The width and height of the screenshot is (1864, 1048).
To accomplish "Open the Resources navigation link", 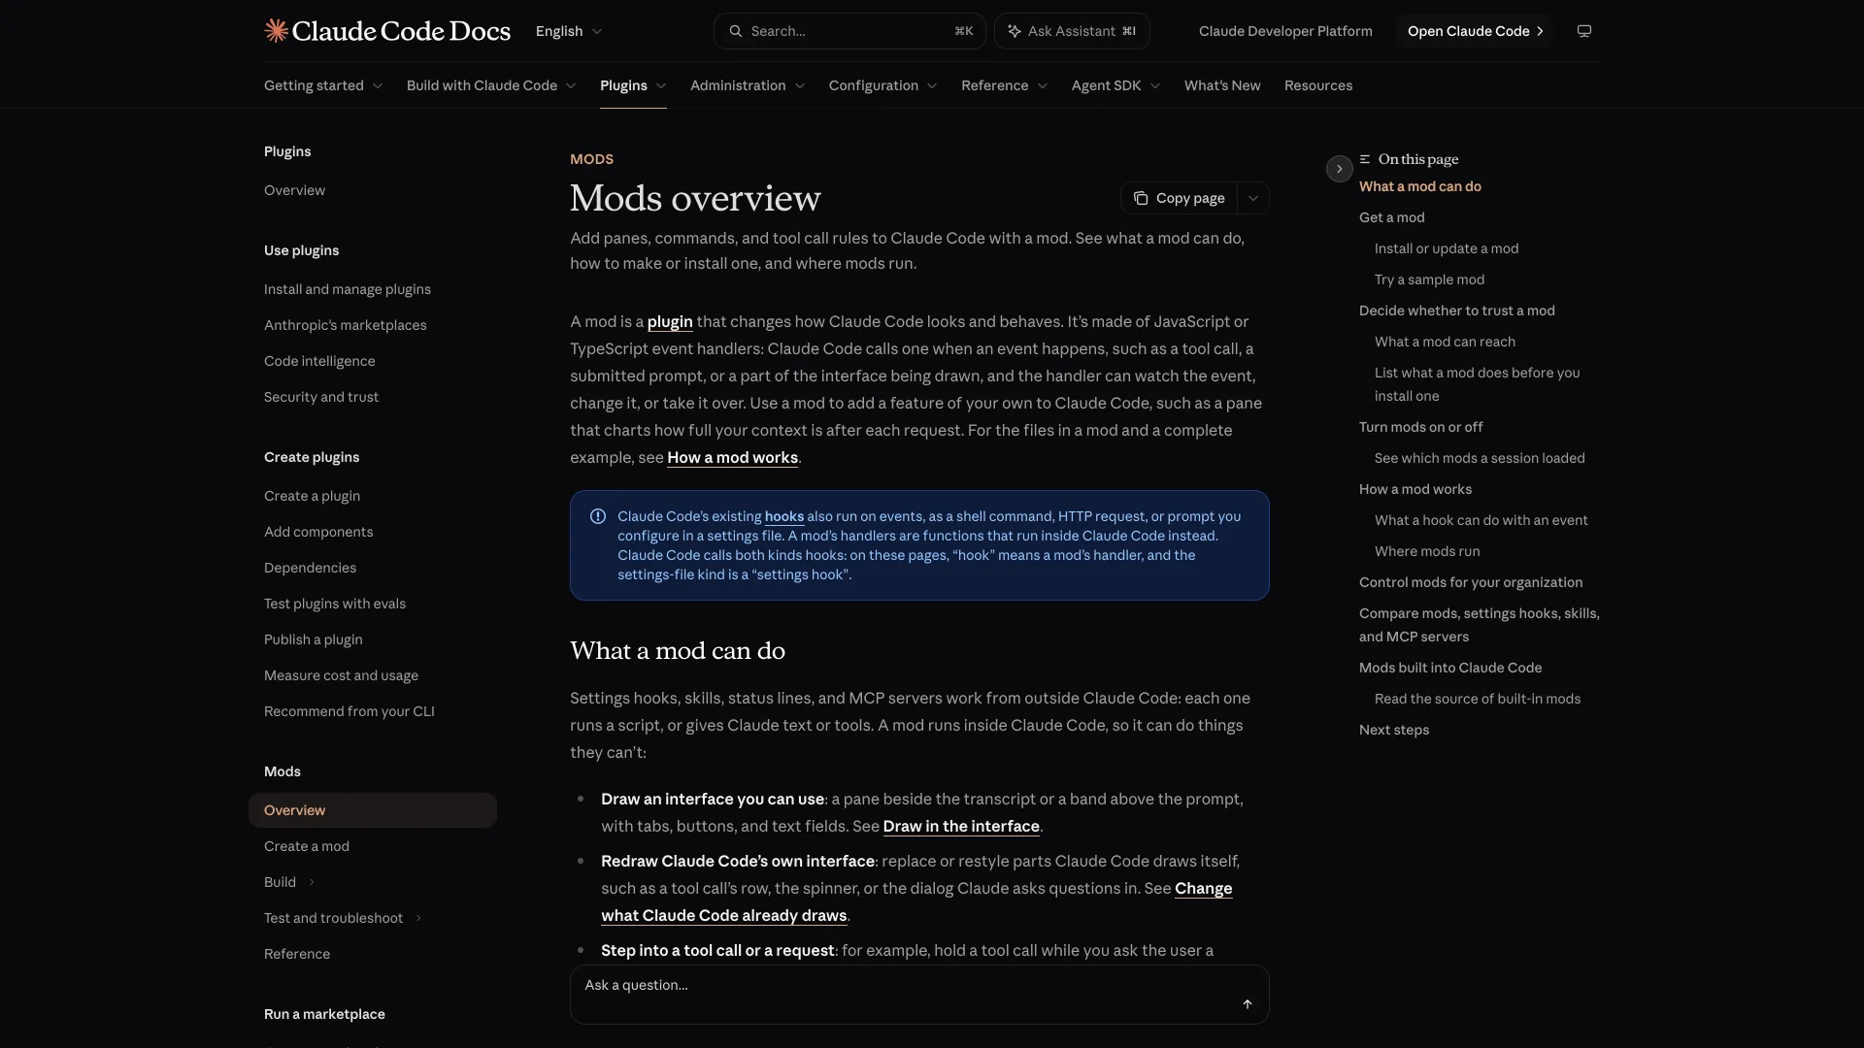I will coord(1318,85).
